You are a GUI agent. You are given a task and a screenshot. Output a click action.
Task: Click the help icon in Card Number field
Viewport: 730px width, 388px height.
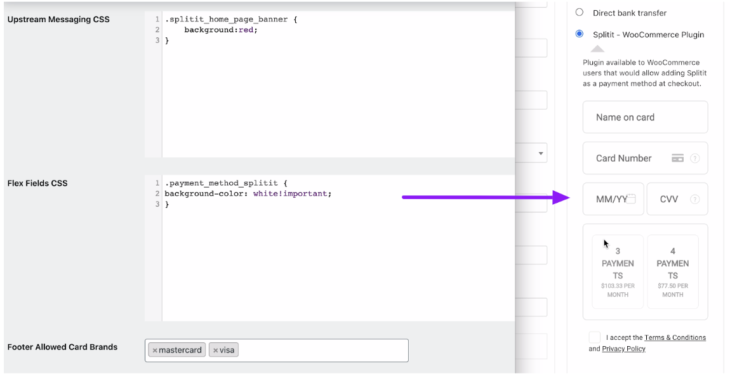point(694,158)
